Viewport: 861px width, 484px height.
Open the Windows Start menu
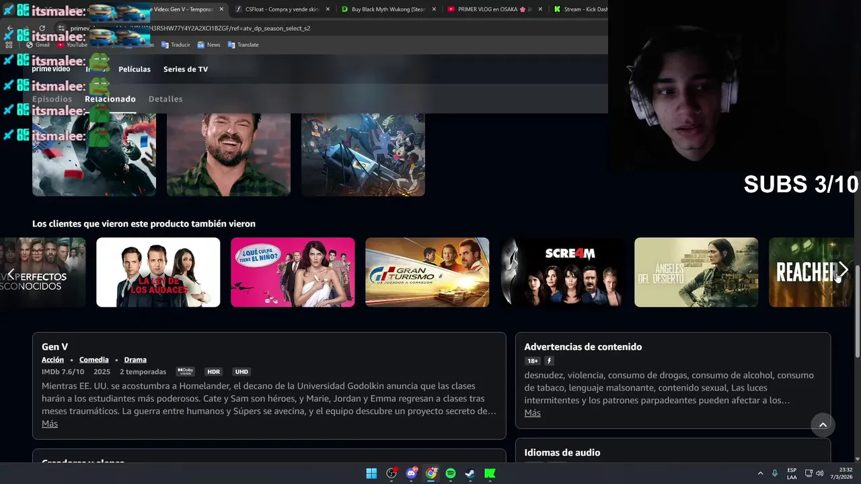coord(371,473)
